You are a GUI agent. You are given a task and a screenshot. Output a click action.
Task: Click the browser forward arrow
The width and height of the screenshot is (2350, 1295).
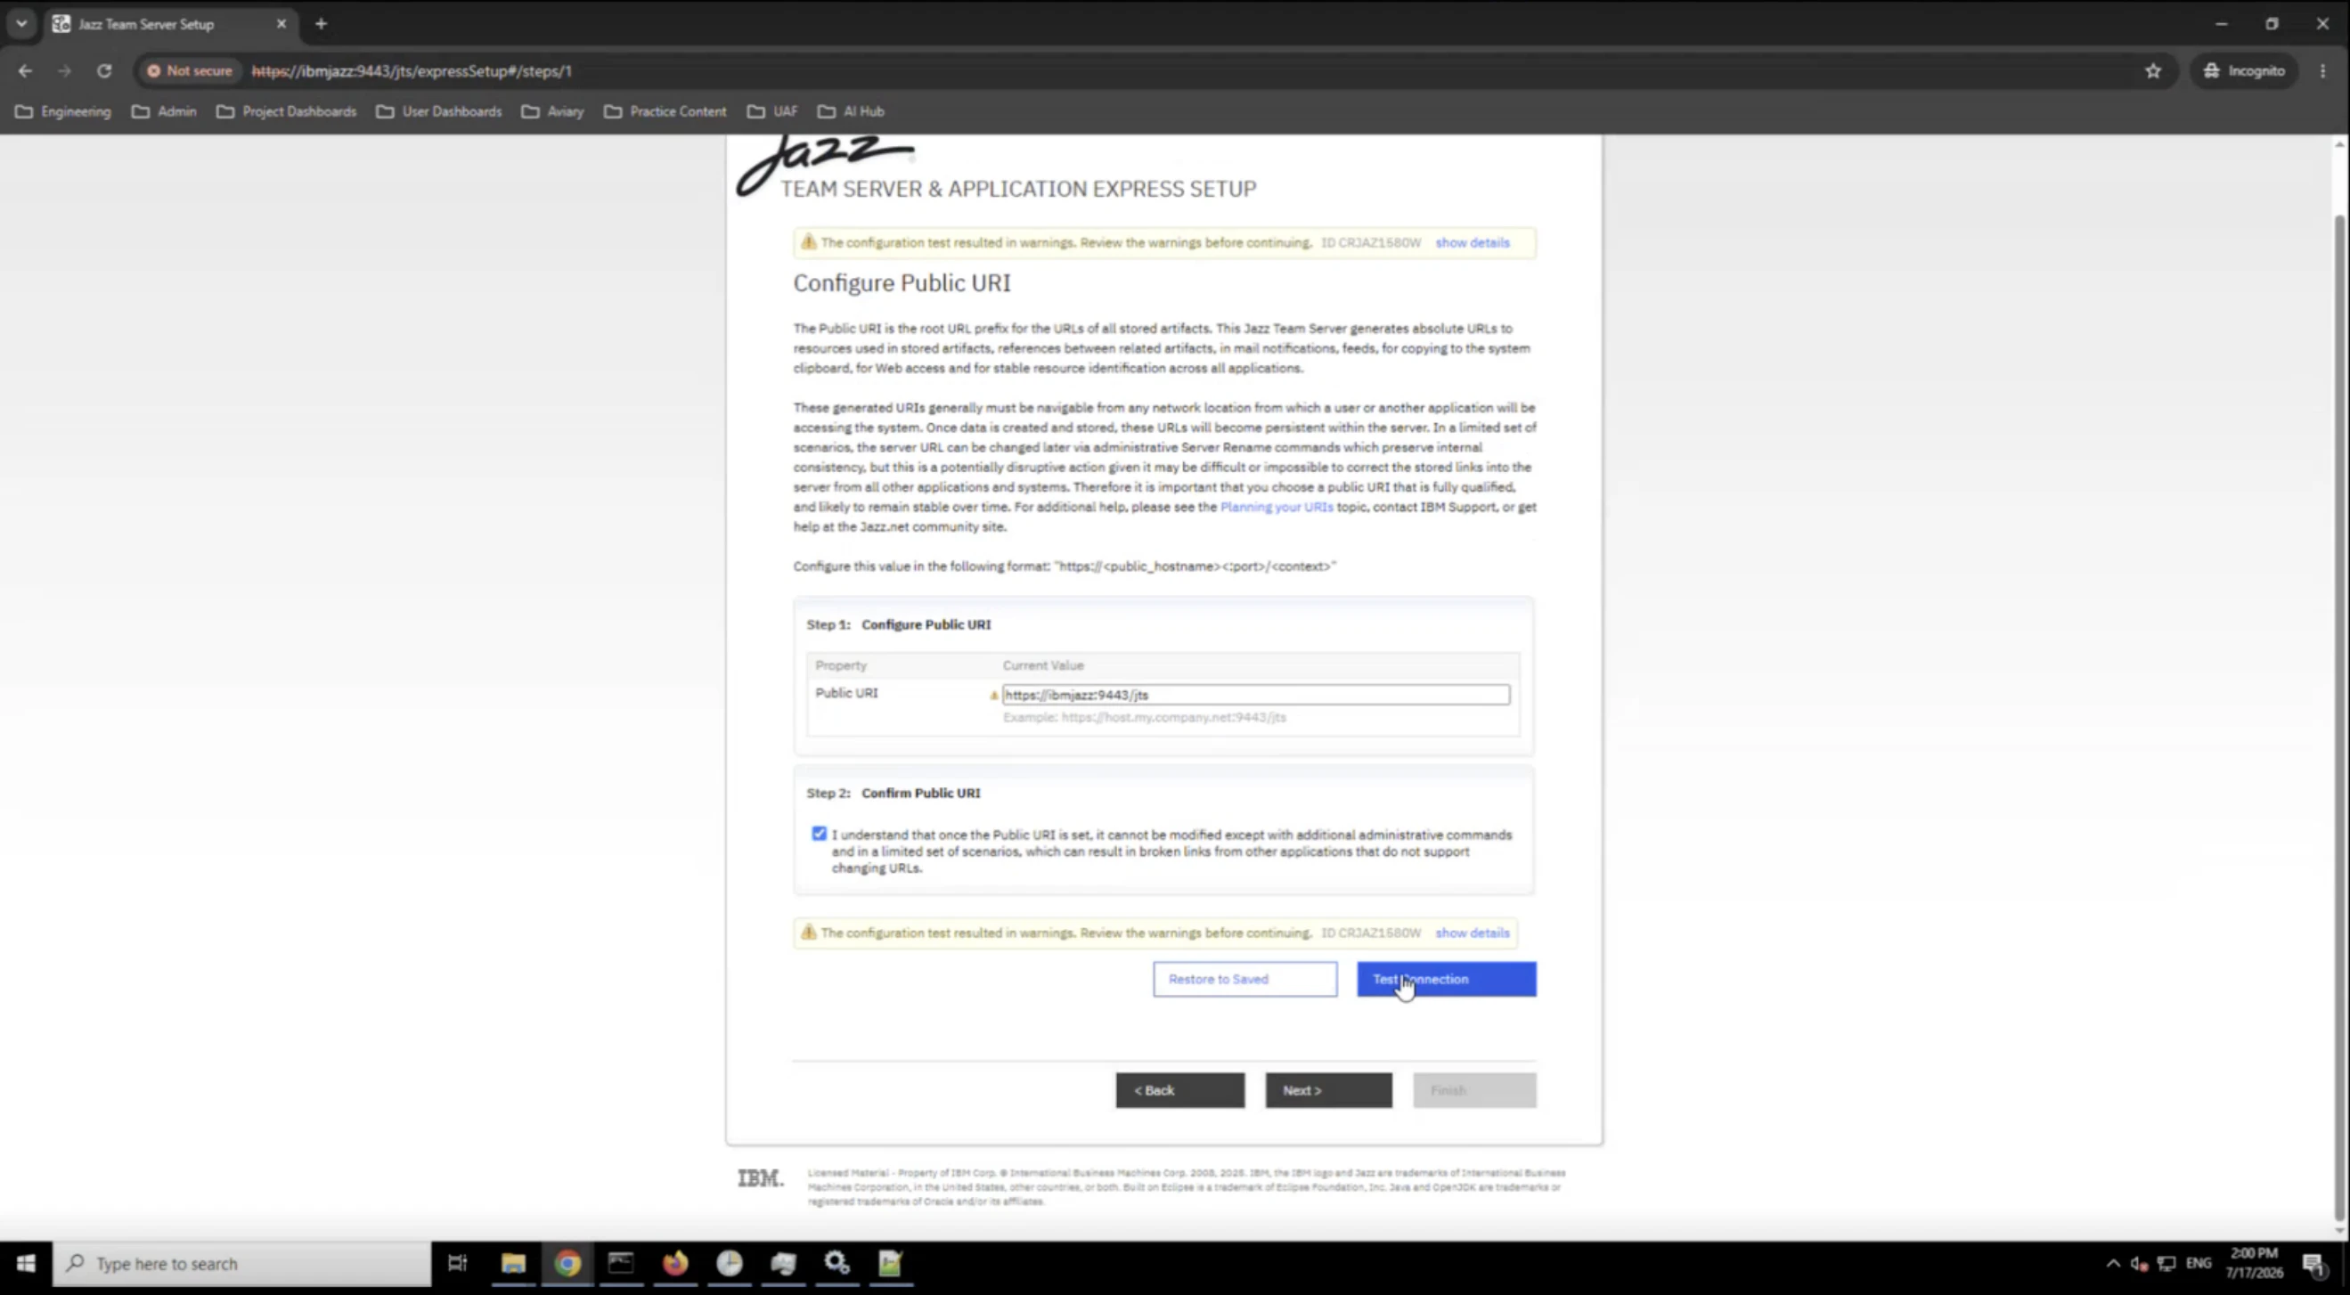[x=64, y=71]
